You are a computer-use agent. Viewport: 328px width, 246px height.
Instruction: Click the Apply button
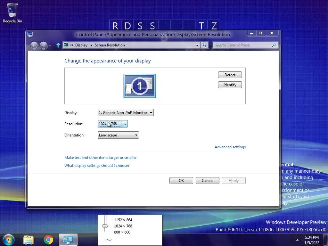tap(234, 181)
